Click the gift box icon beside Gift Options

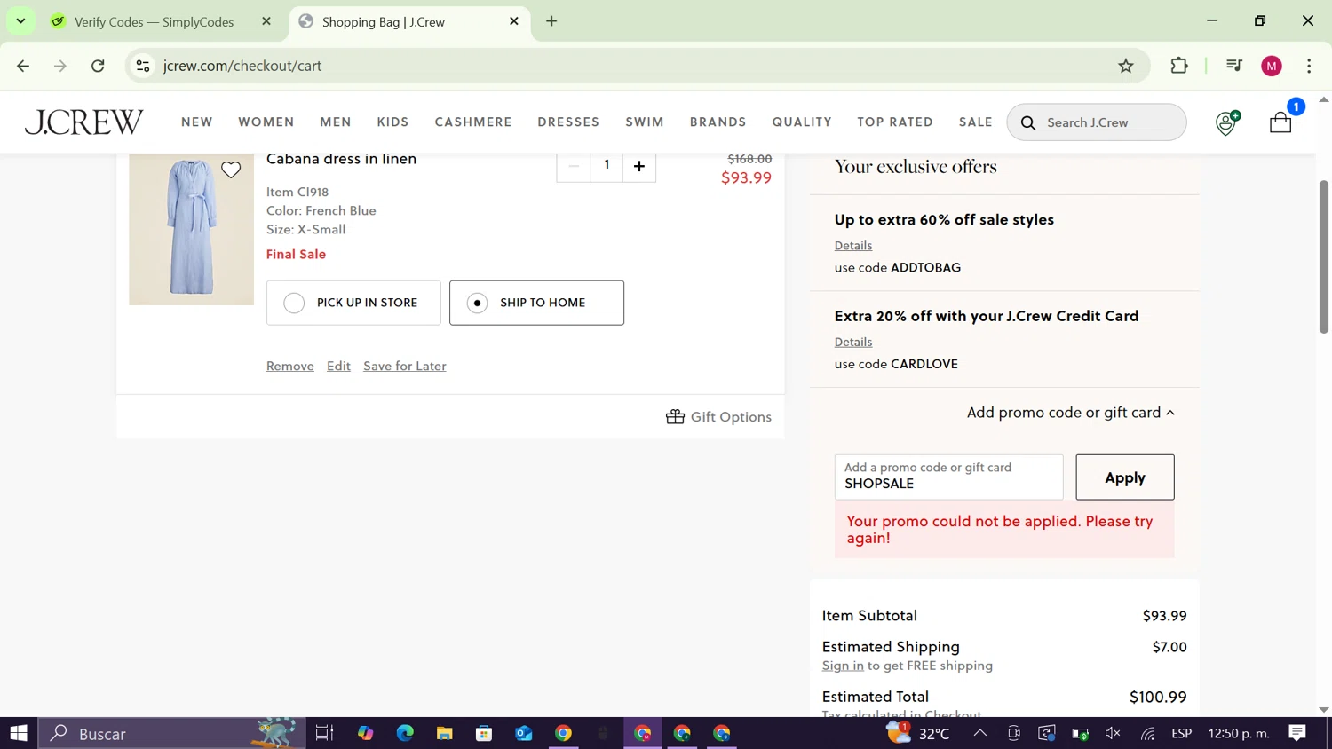click(675, 416)
